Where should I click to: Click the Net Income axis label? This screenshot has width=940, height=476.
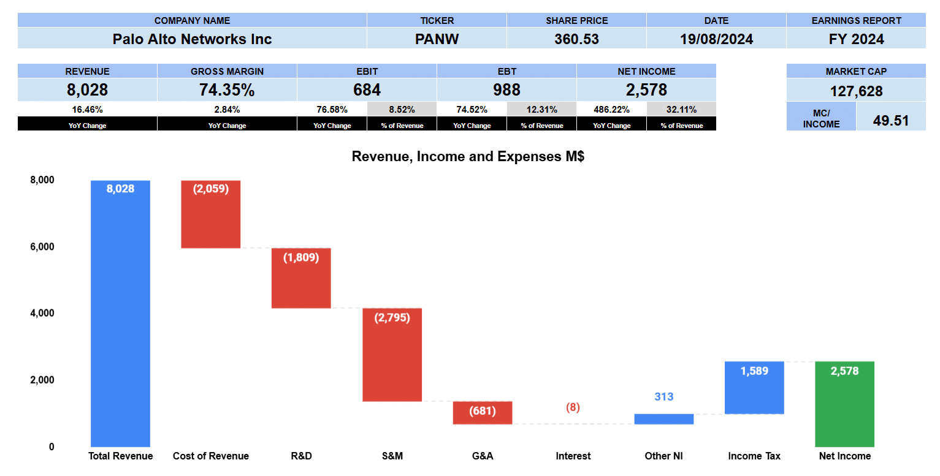click(x=845, y=456)
